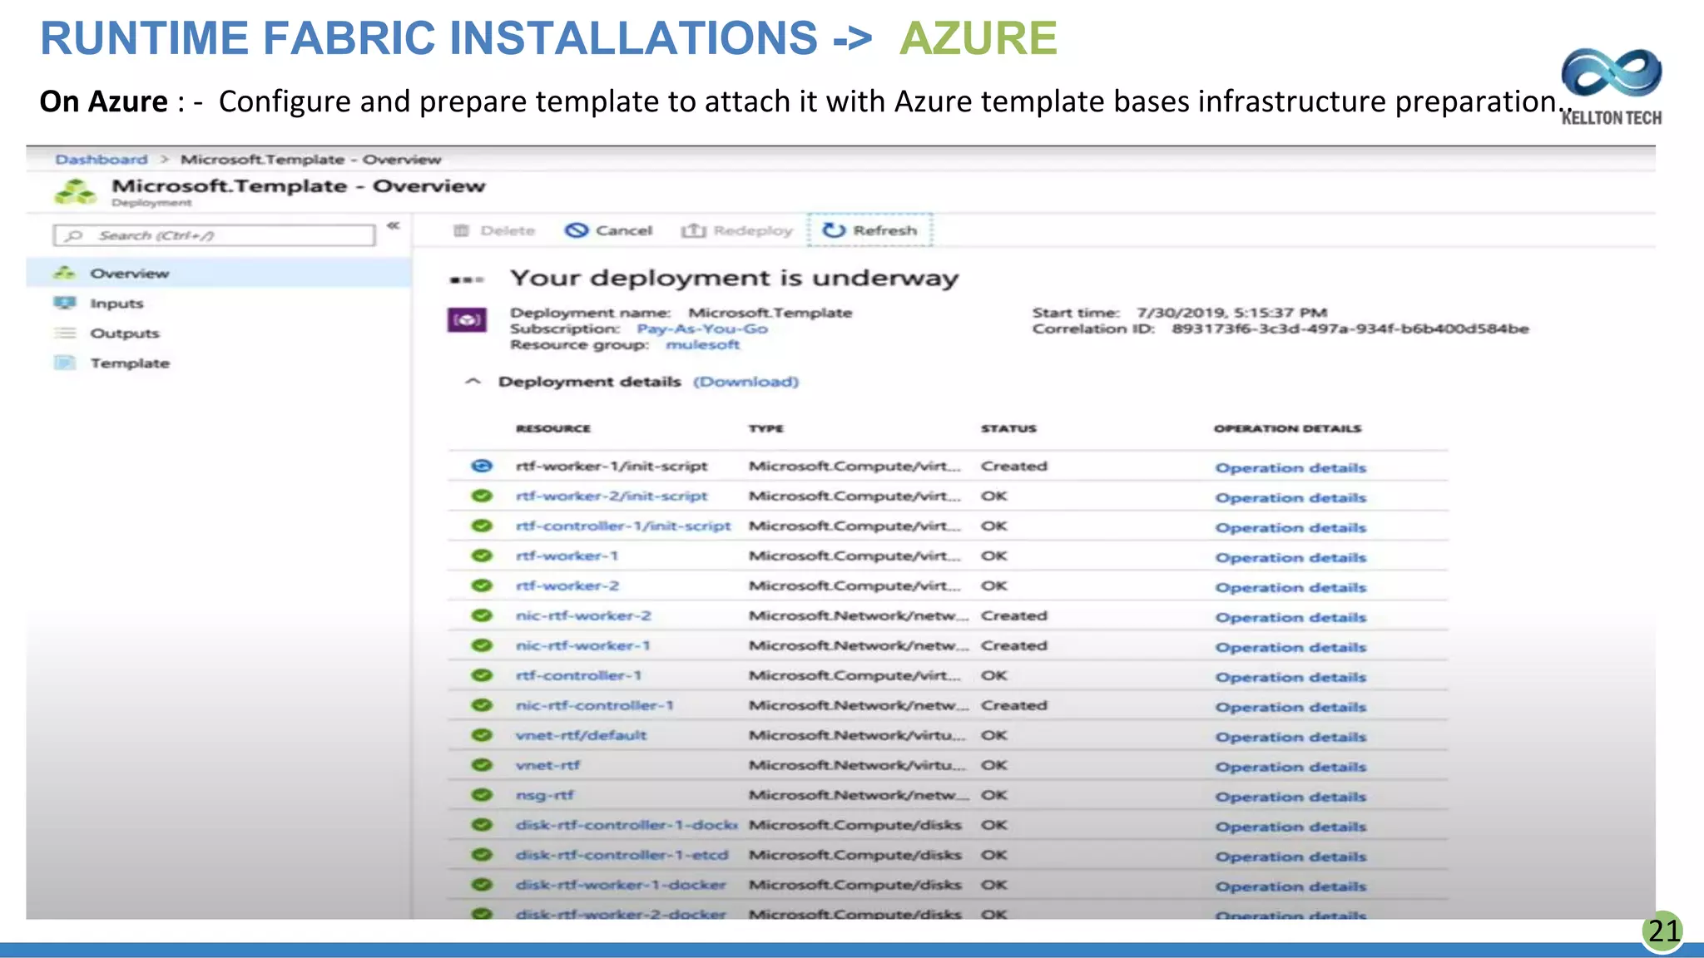Open the nic-rtf-controller-1 resource link

594,705
